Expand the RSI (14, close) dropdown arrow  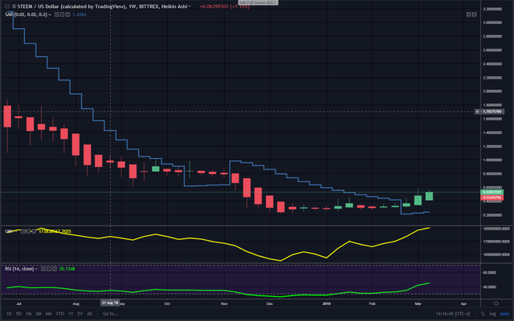click(x=36, y=269)
